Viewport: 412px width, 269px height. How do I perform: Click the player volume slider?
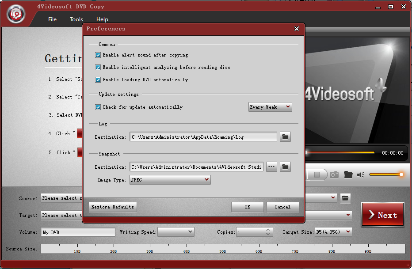pyautogui.click(x=385, y=174)
